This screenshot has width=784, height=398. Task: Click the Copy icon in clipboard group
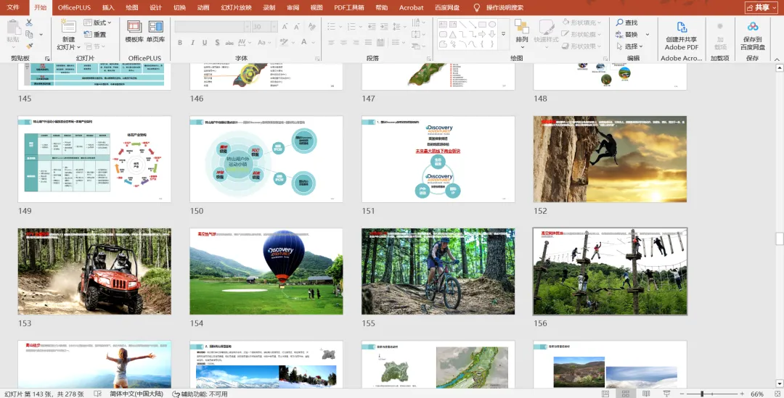(x=29, y=35)
